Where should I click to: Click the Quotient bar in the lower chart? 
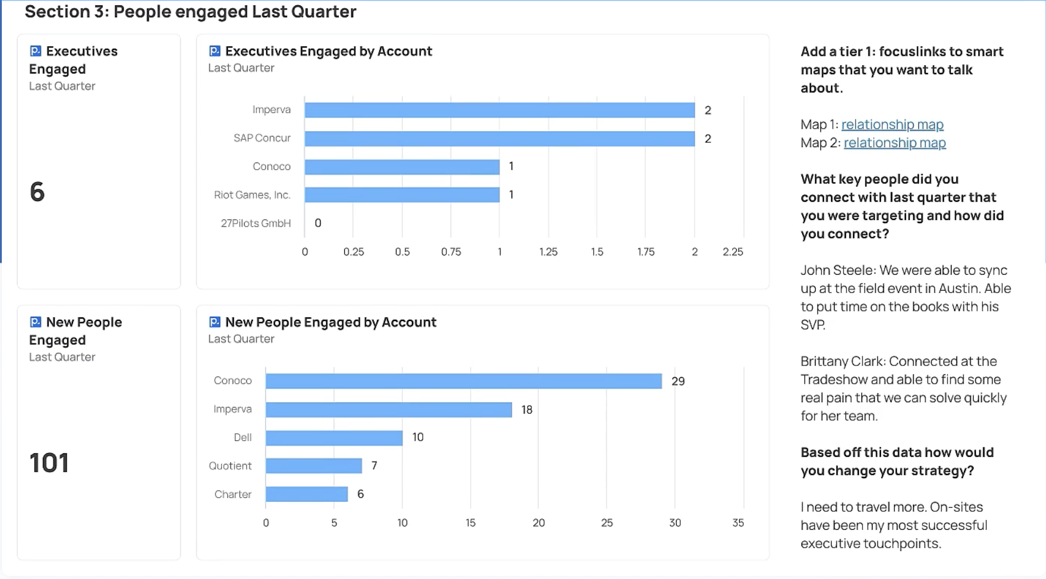313,465
